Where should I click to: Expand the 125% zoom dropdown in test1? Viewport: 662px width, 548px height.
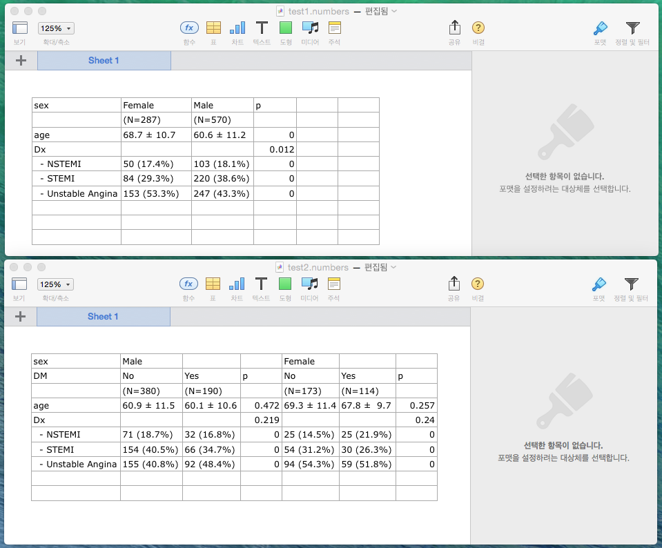56,28
